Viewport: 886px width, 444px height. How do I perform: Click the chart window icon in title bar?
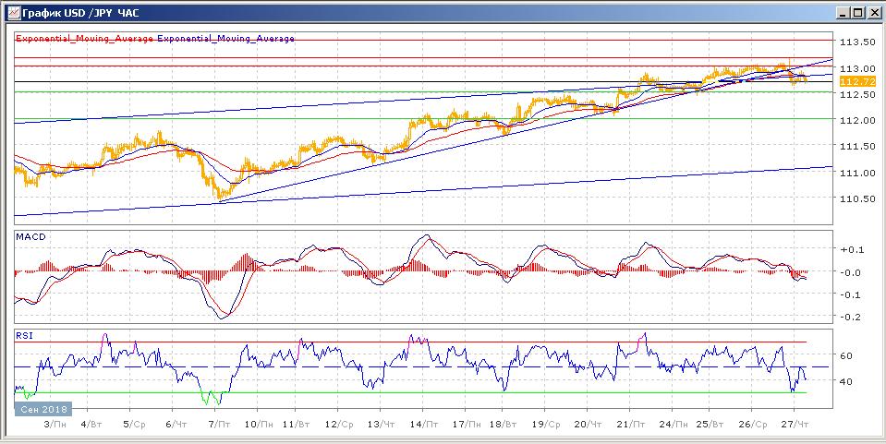click(x=12, y=12)
